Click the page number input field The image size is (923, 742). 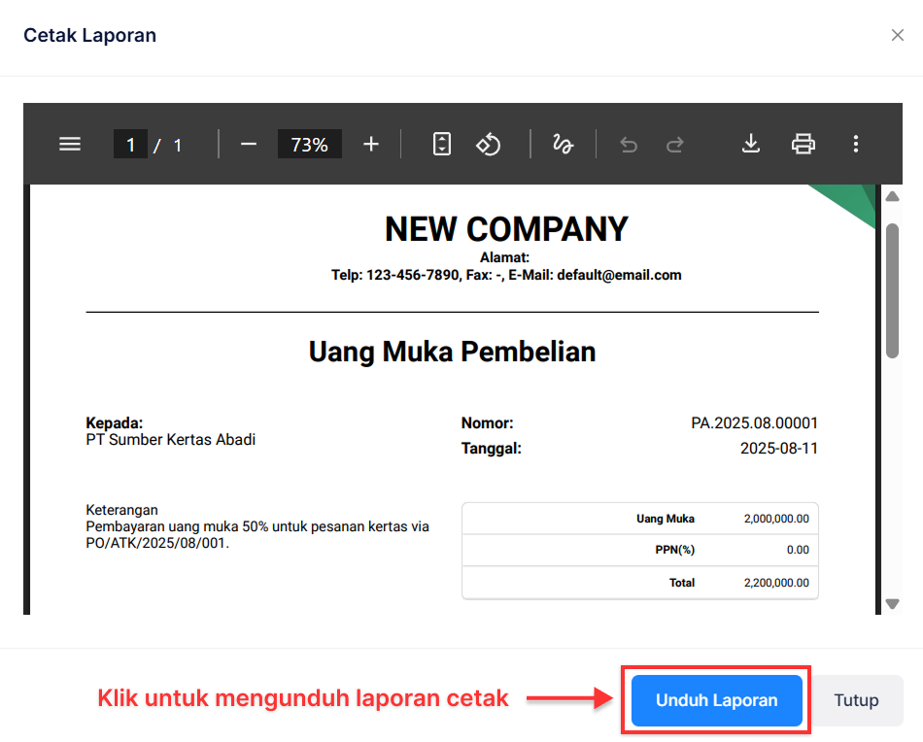click(130, 144)
